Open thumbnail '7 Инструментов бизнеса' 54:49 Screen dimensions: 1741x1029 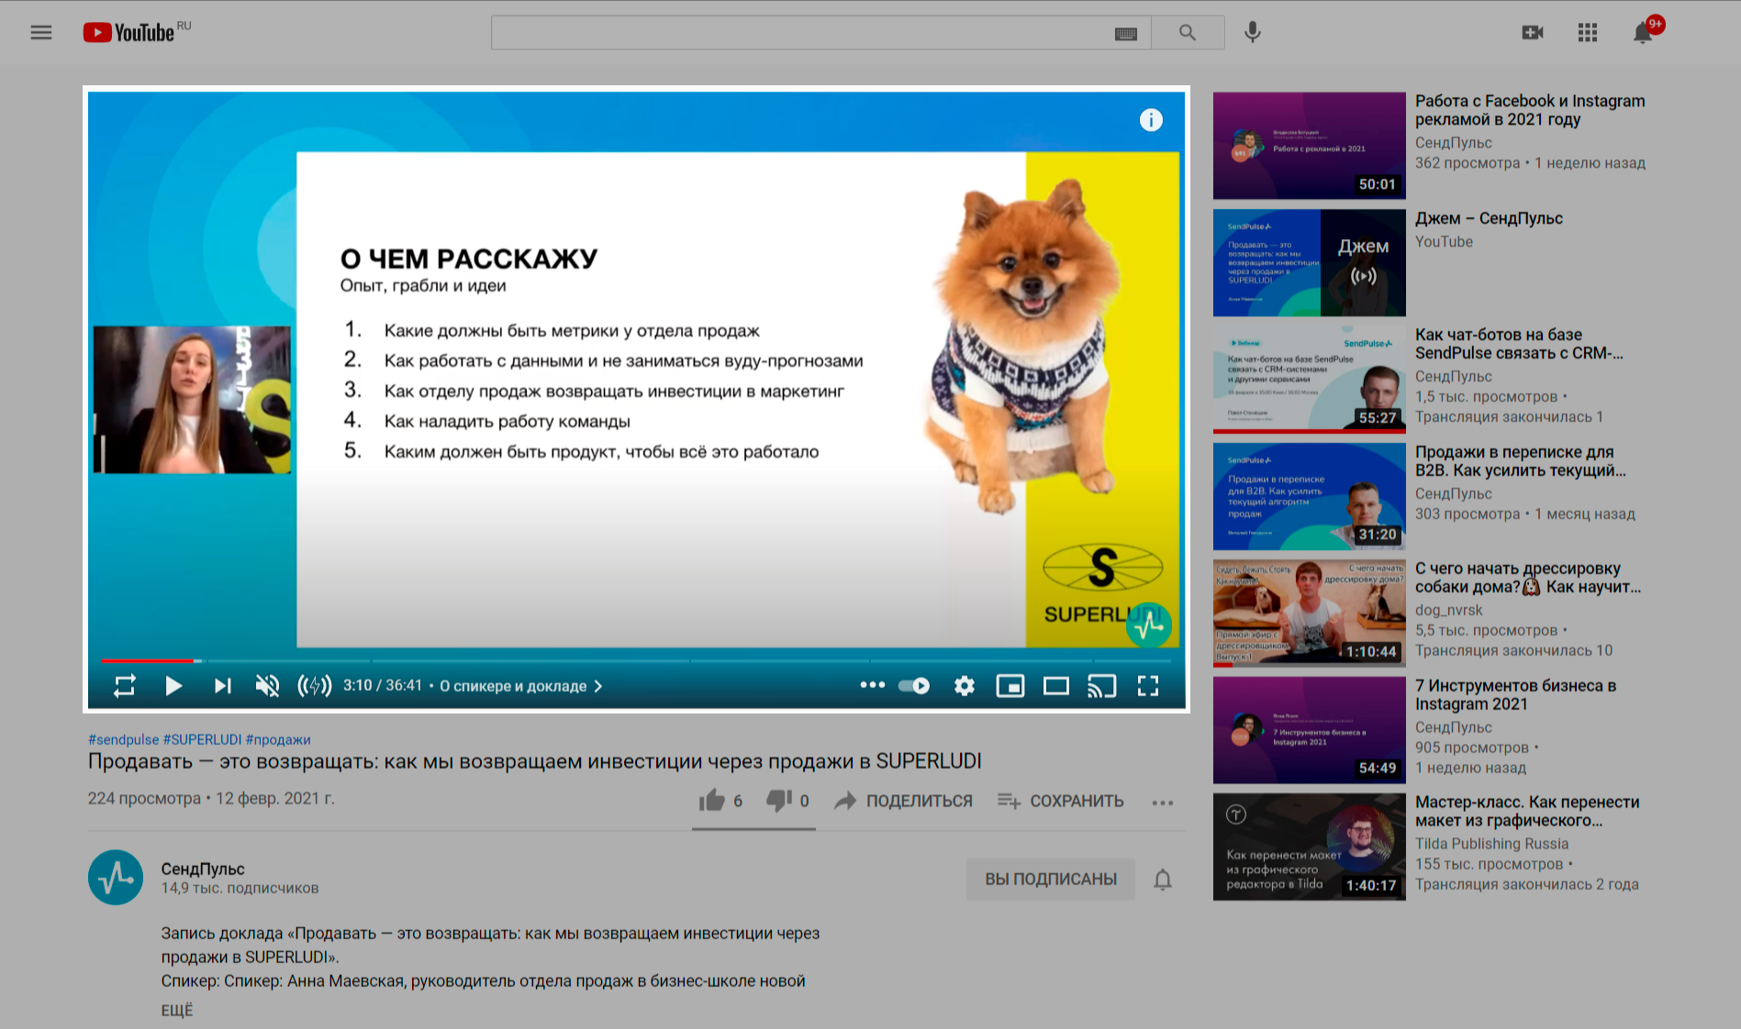point(1310,731)
